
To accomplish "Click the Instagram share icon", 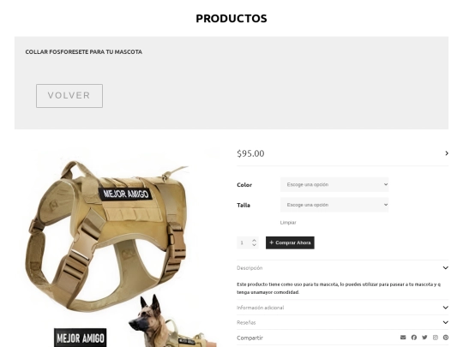I will 436,338.
